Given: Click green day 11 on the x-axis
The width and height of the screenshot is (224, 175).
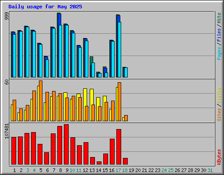Looking at the screenshot, I should coord(79,170).
